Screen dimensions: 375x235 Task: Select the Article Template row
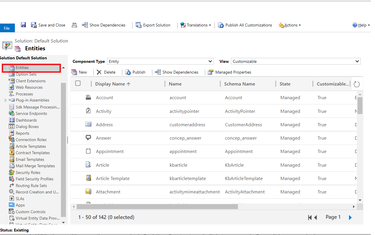pos(213,178)
